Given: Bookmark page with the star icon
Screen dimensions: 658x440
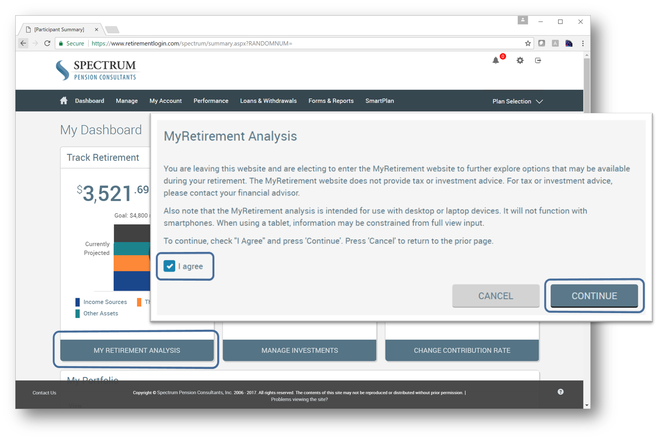Looking at the screenshot, I should pyautogui.click(x=528, y=43).
